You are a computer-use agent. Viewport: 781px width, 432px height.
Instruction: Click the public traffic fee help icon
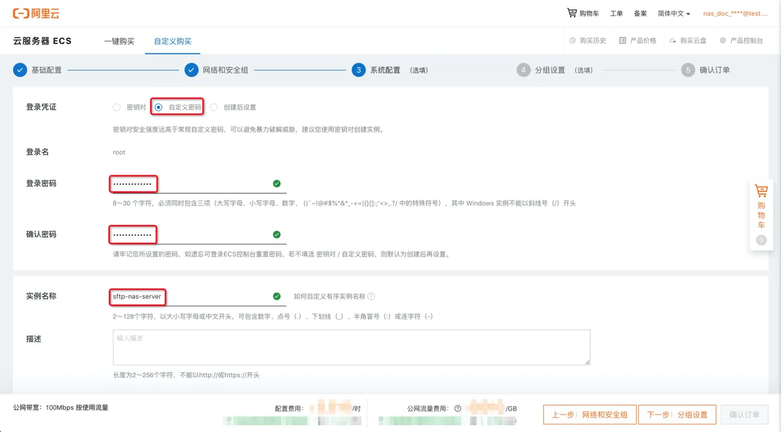[457, 409]
